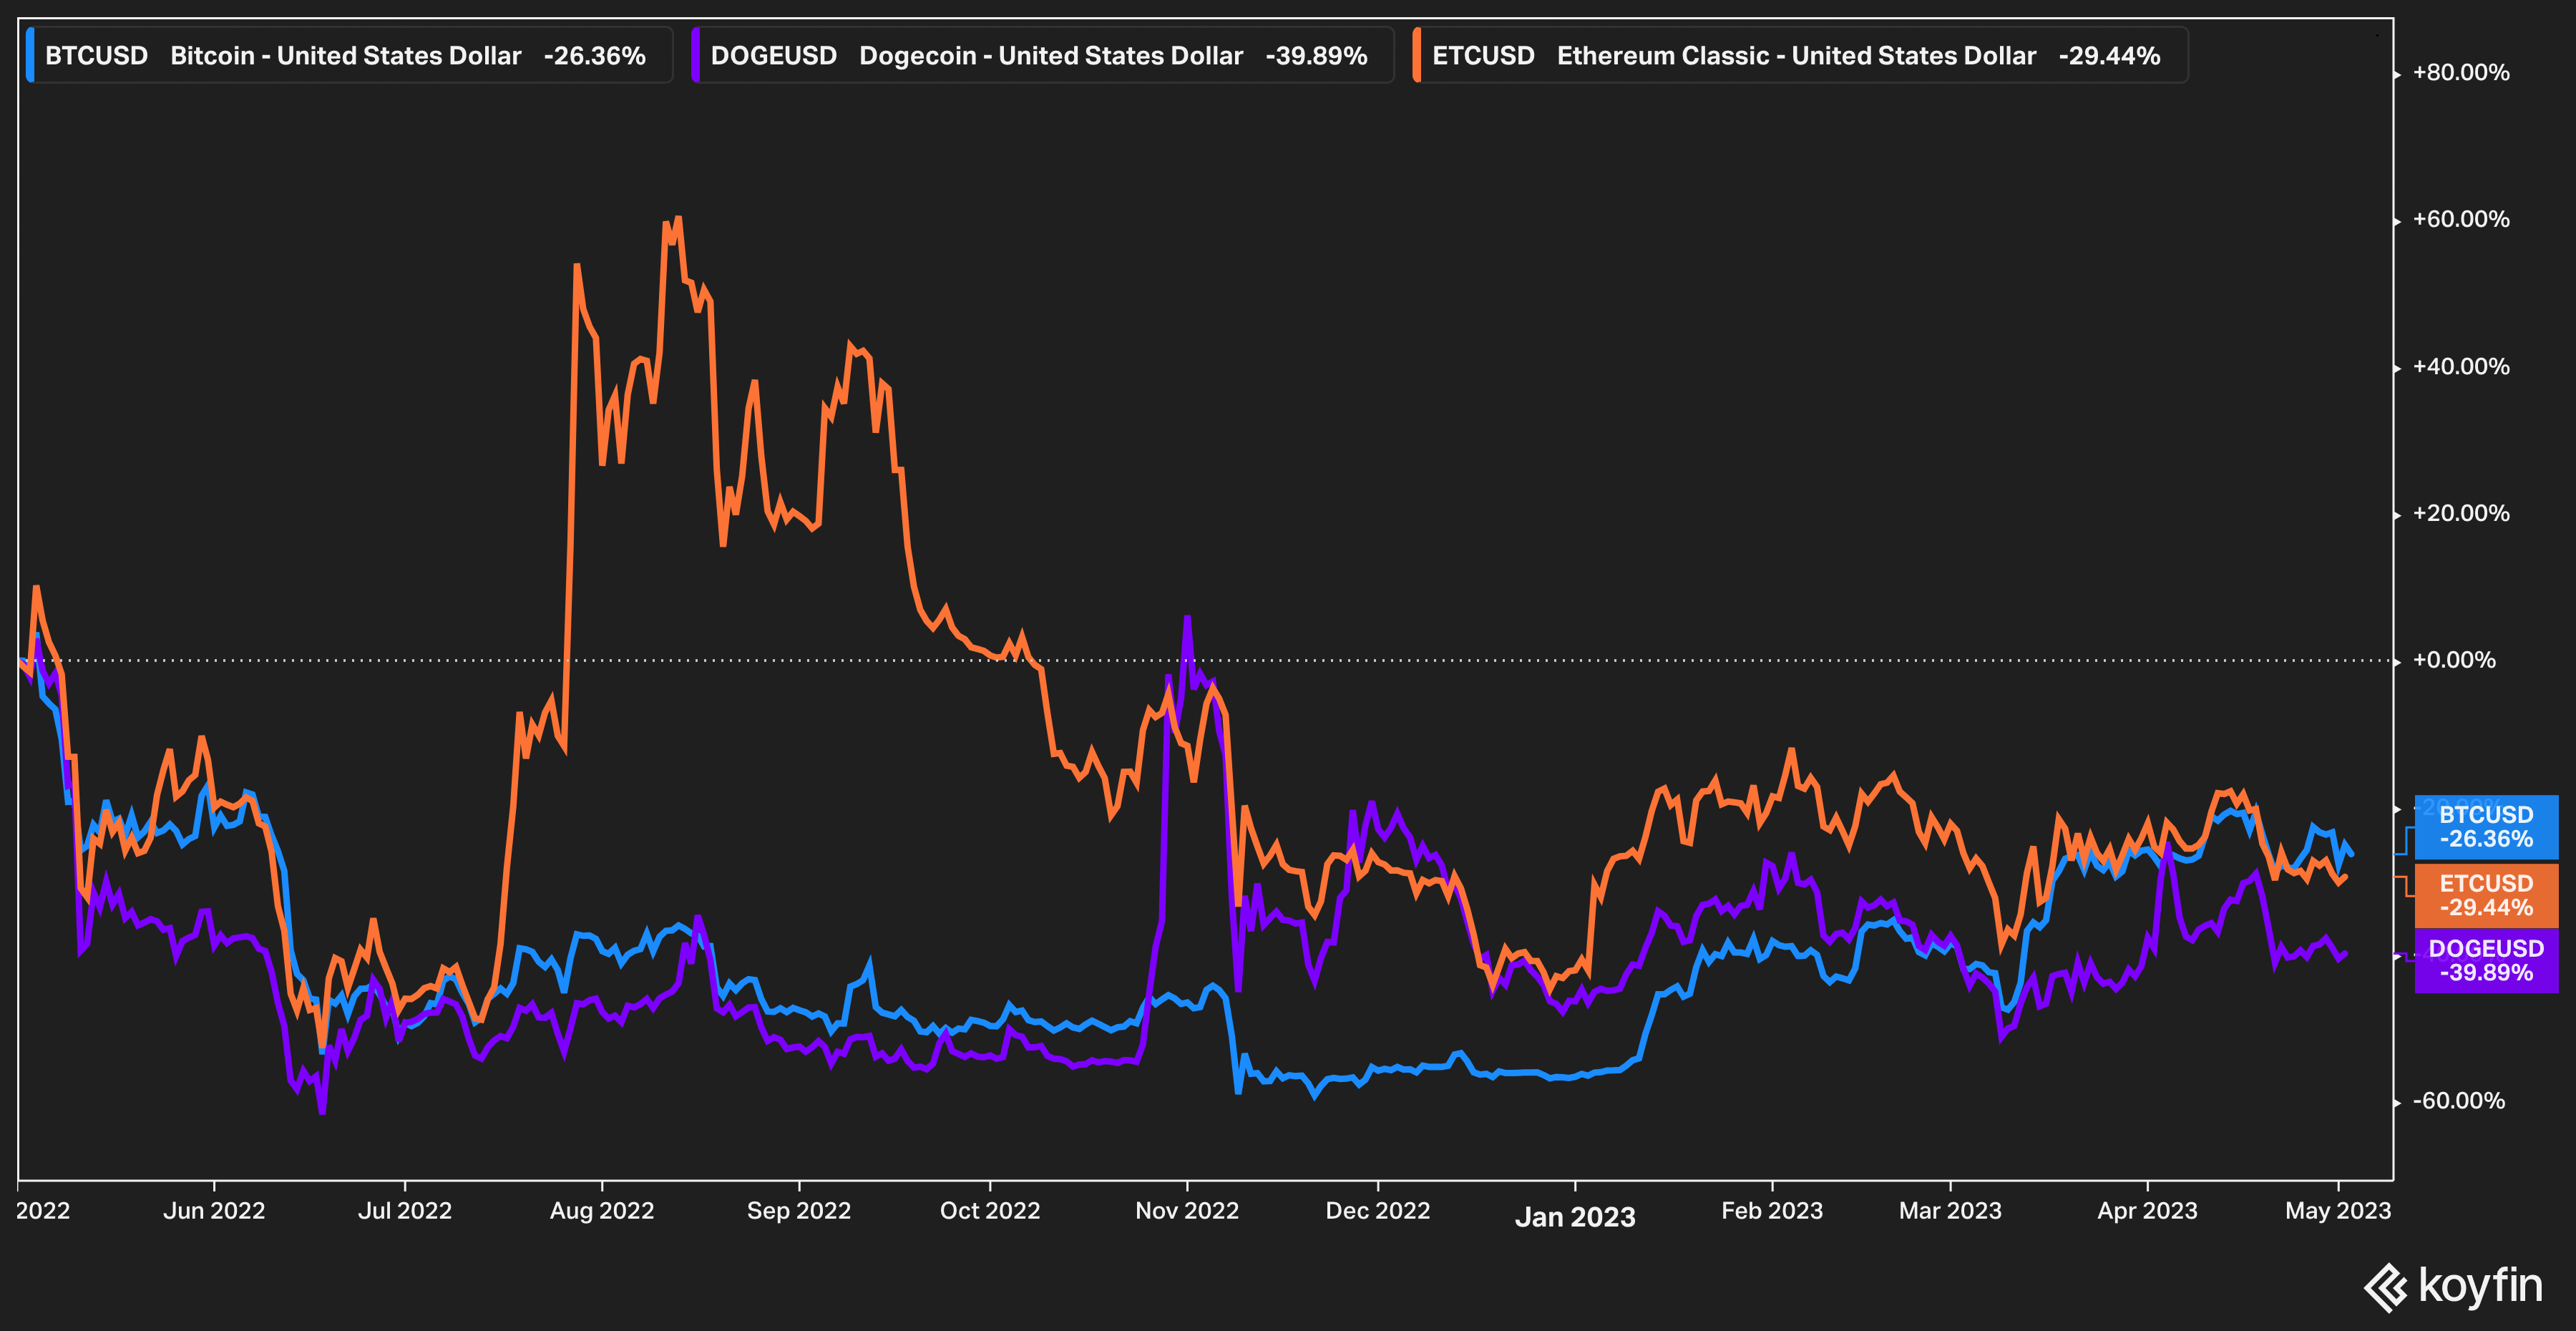Click the Dec 2022 date label

pyautogui.click(x=1378, y=1211)
